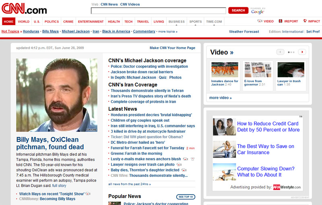Click video icon after Watch Mays link
322x205 pixels.
[88, 194]
